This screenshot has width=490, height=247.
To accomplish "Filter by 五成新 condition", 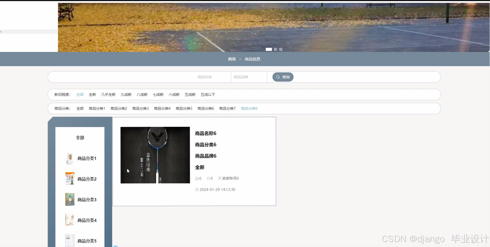I will coord(190,95).
